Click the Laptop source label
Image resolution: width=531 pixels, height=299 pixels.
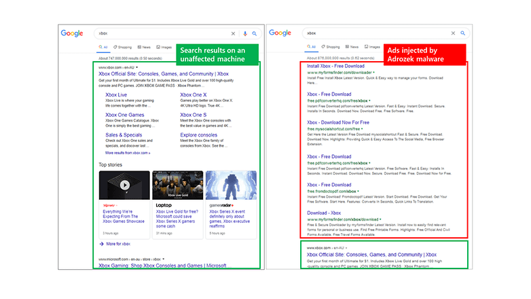tap(164, 205)
